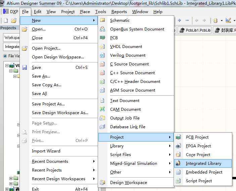Open the Window menu
The height and width of the screenshot is (191, 236).
140,12
